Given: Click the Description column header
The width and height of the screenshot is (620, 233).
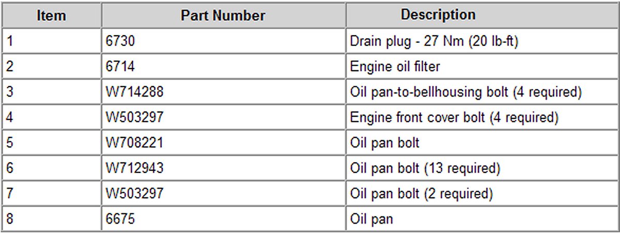Looking at the screenshot, I should point(438,15).
